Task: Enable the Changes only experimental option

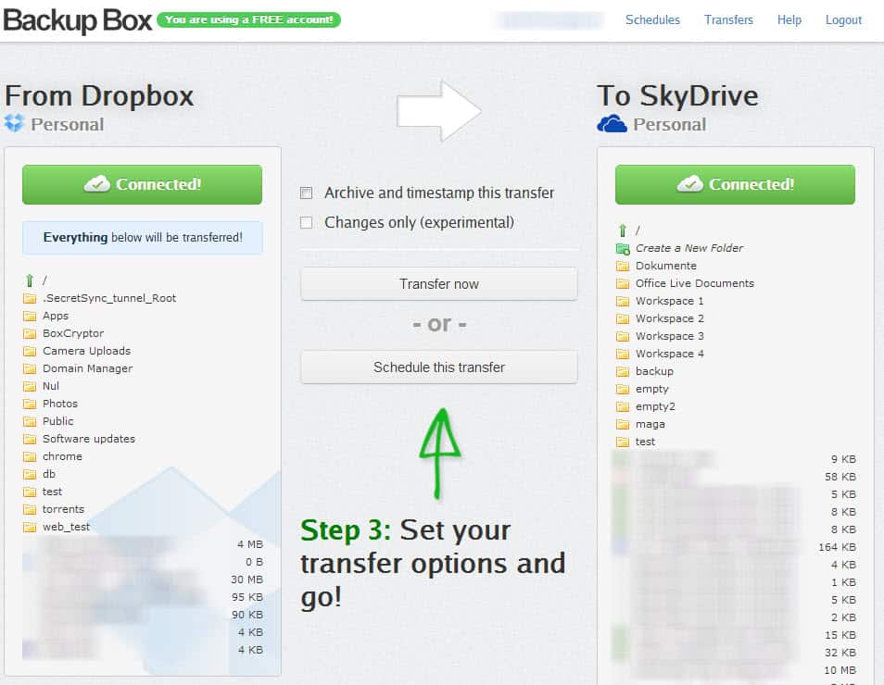Action: (x=306, y=222)
